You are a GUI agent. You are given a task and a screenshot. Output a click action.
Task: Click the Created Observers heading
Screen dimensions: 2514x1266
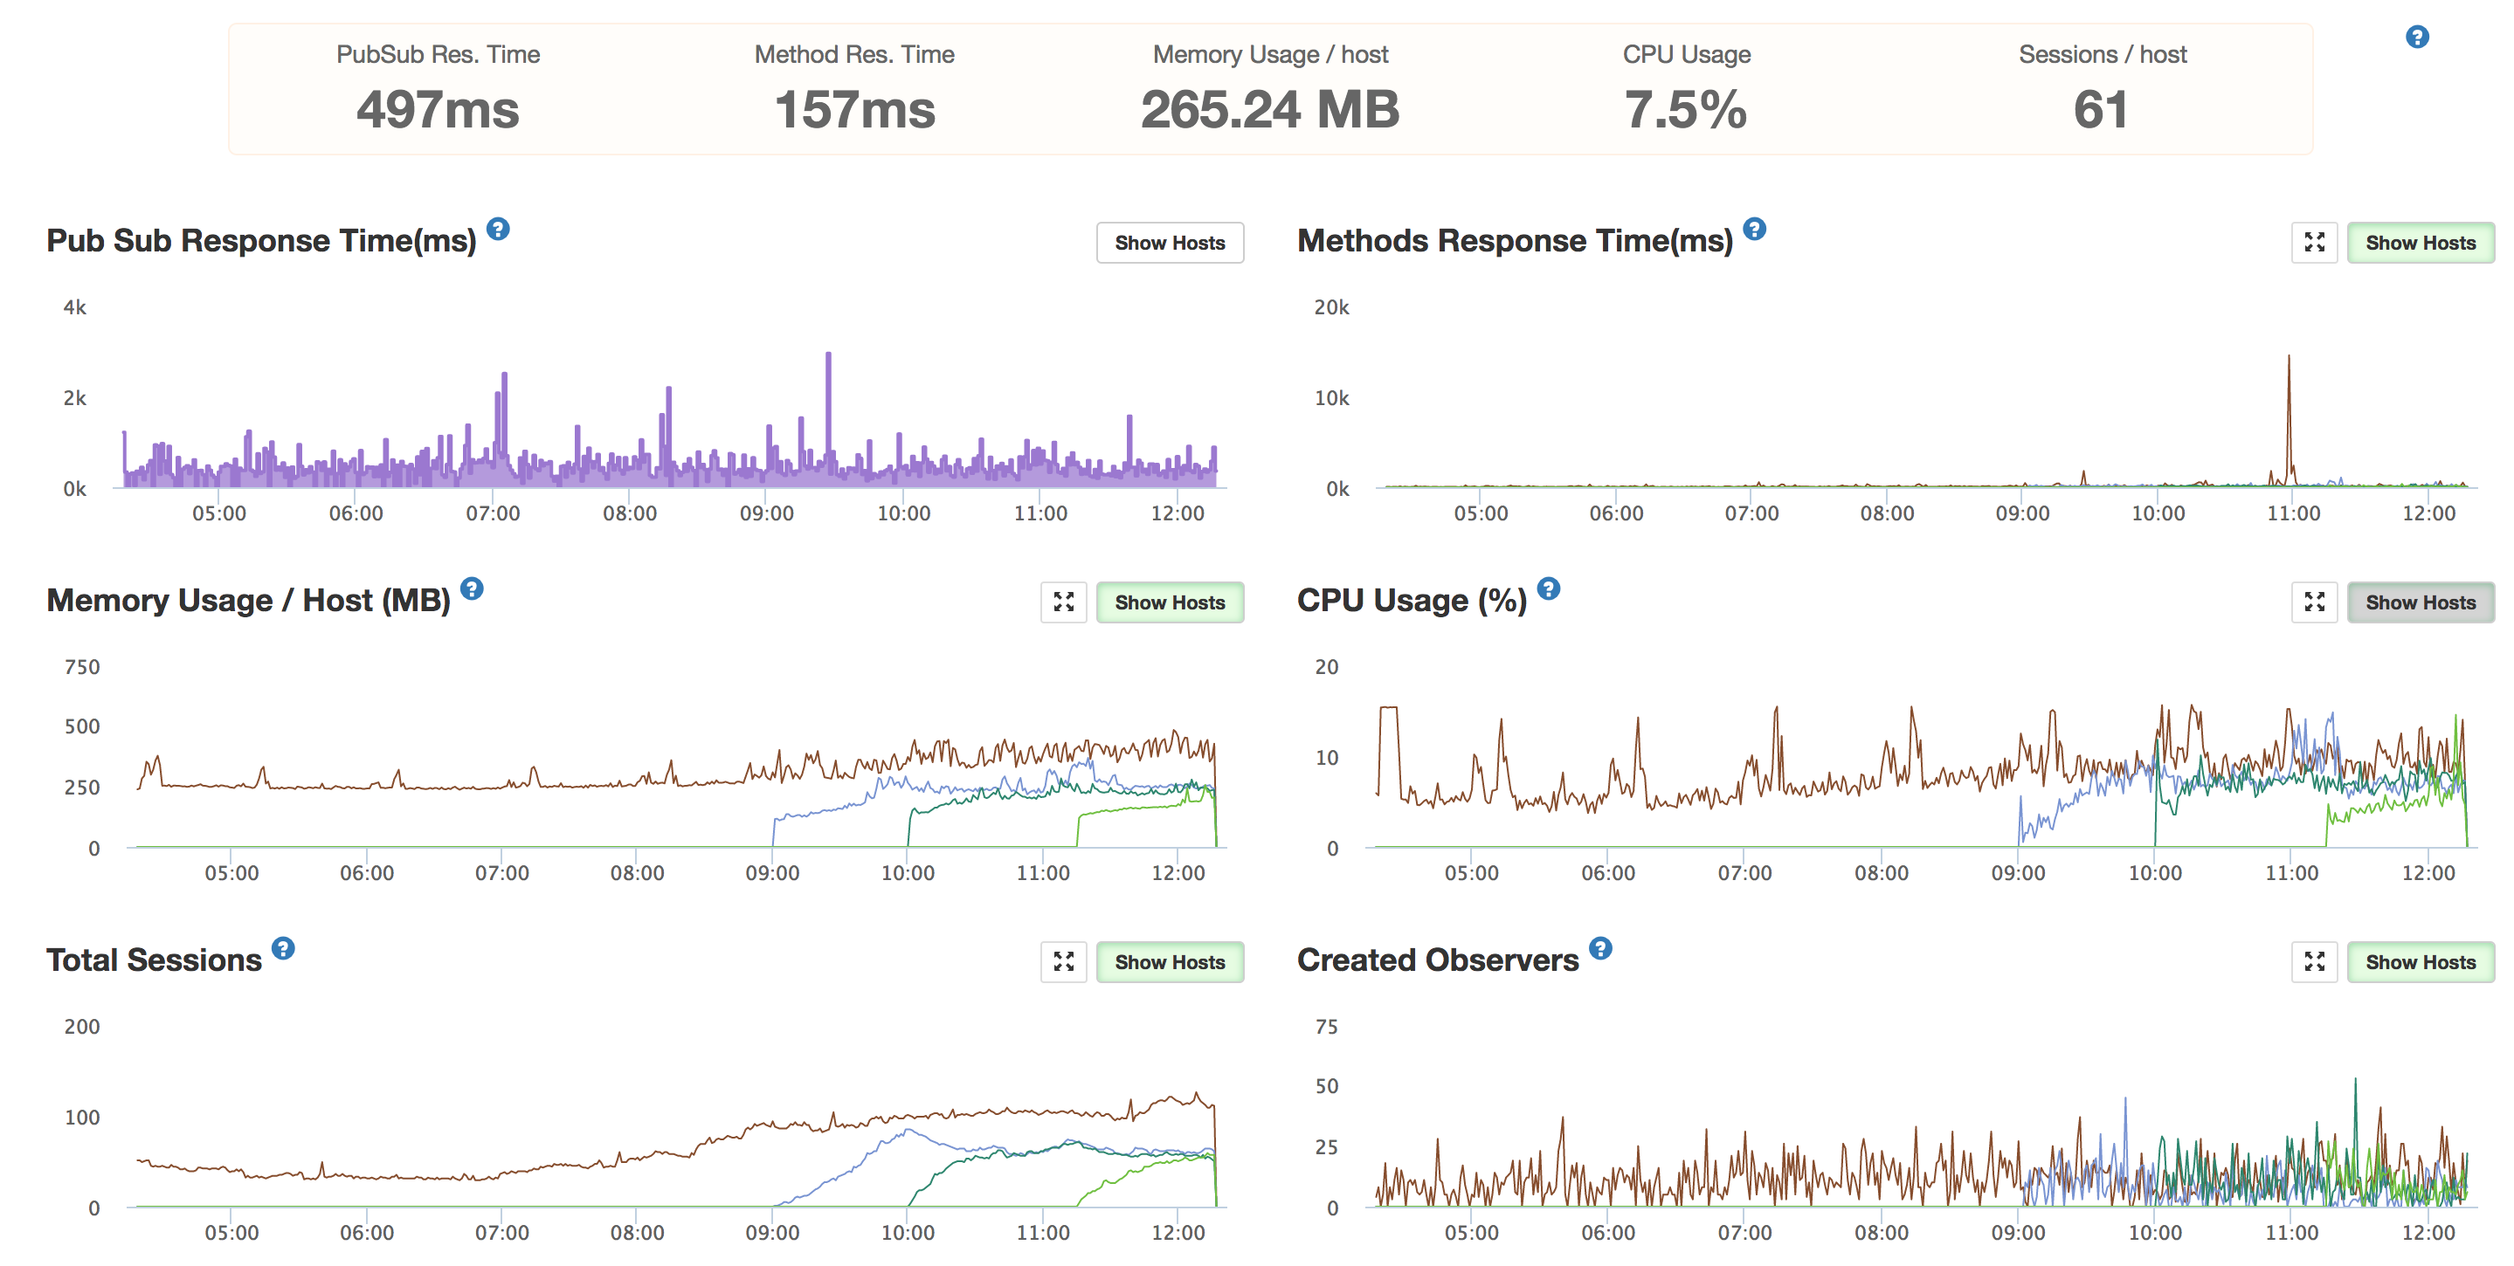coord(1438,960)
